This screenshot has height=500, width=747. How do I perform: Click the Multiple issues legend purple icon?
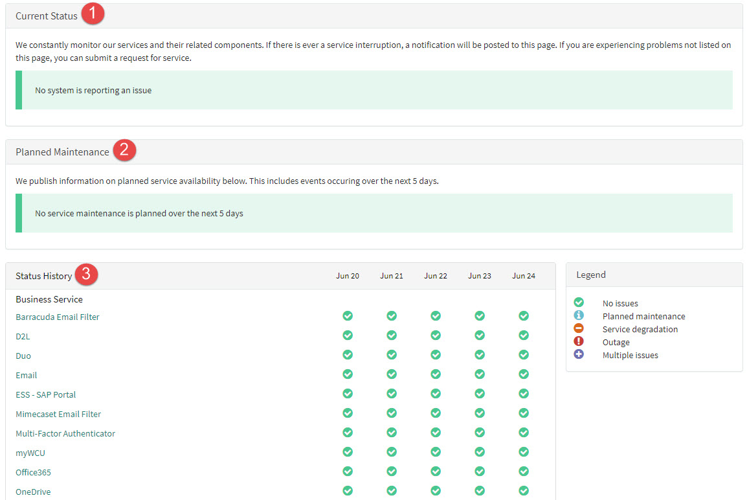point(579,354)
